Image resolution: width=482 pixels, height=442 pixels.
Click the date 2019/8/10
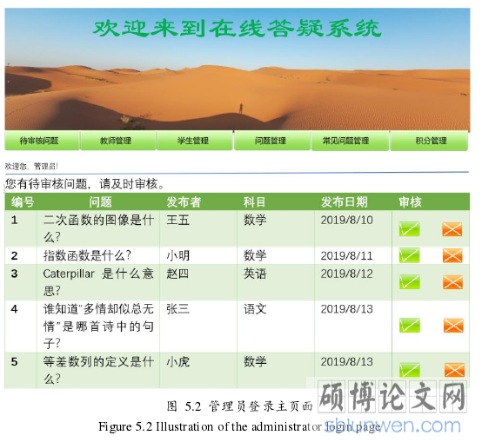tap(347, 220)
